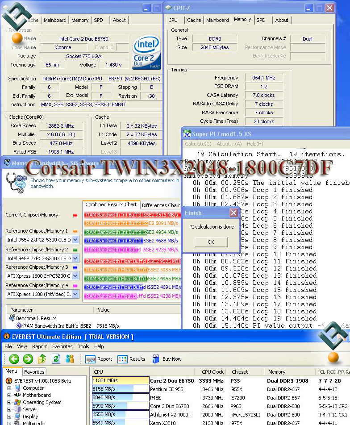Open the Tools menu in EVEREST
This screenshot has width=350, height=425.
pos(83,346)
